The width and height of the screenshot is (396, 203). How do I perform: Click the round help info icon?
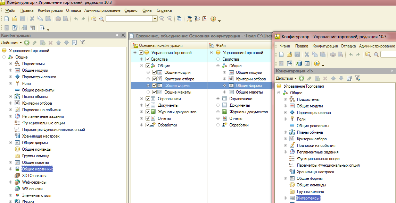[x=213, y=19]
